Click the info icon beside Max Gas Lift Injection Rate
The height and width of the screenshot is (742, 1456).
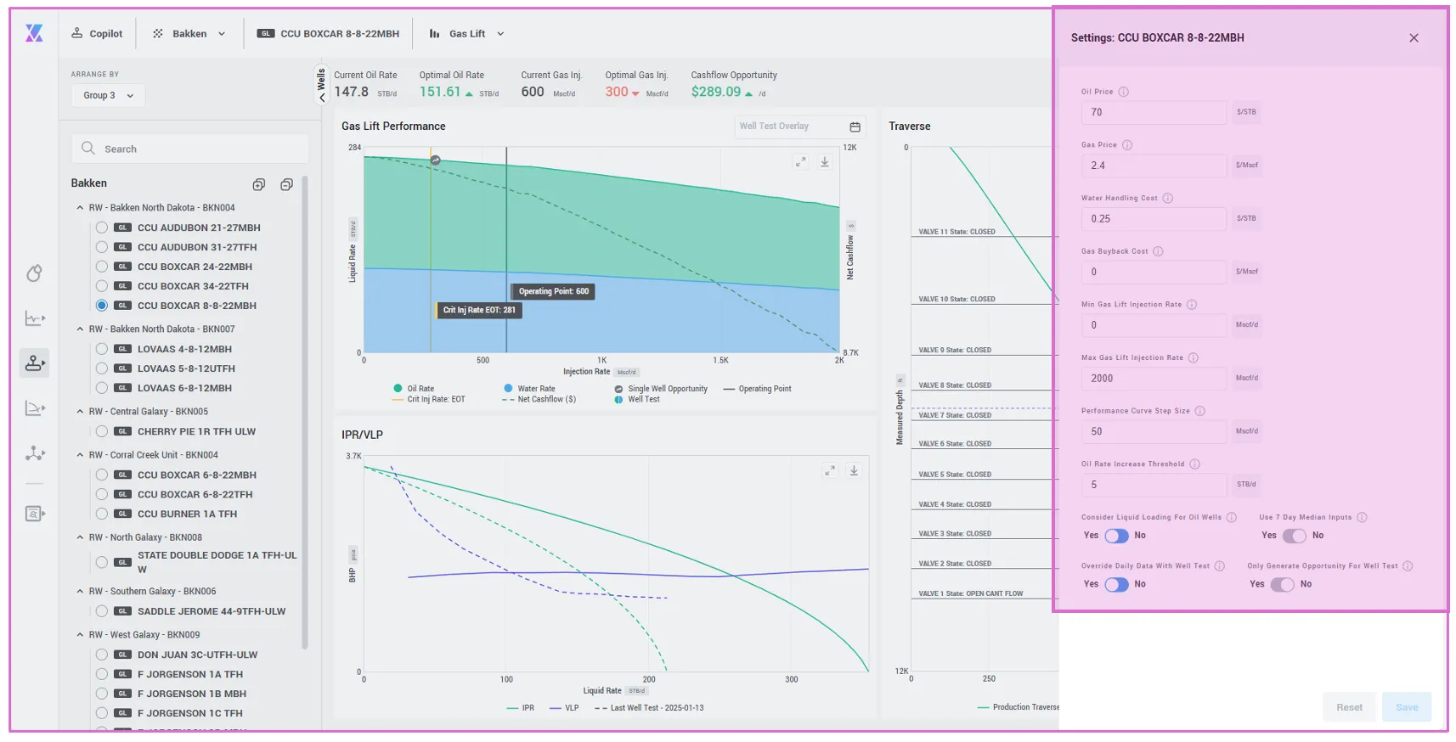coord(1193,357)
